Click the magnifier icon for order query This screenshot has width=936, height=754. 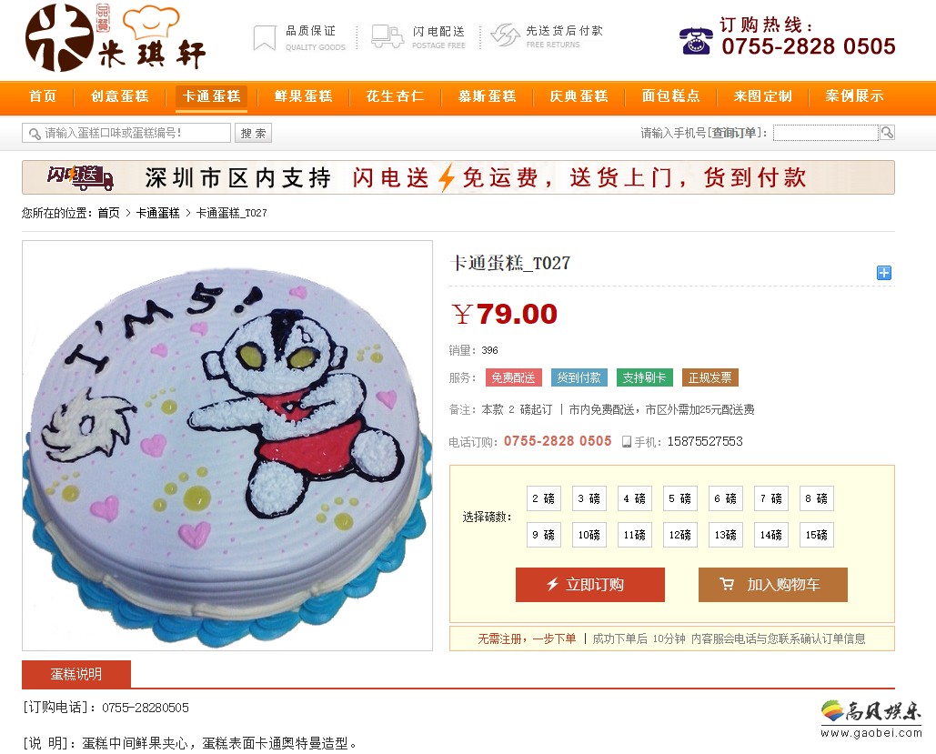tap(887, 133)
